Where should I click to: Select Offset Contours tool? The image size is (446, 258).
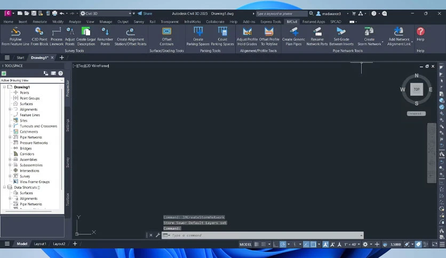[x=166, y=36]
